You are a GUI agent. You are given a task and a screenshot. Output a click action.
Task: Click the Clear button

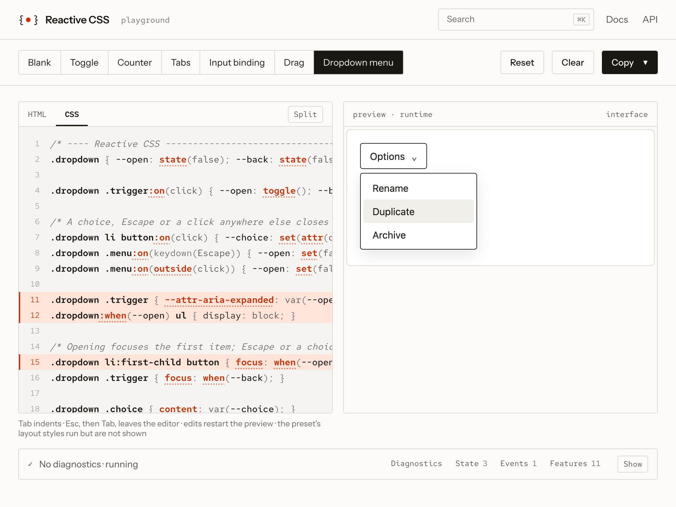click(573, 62)
